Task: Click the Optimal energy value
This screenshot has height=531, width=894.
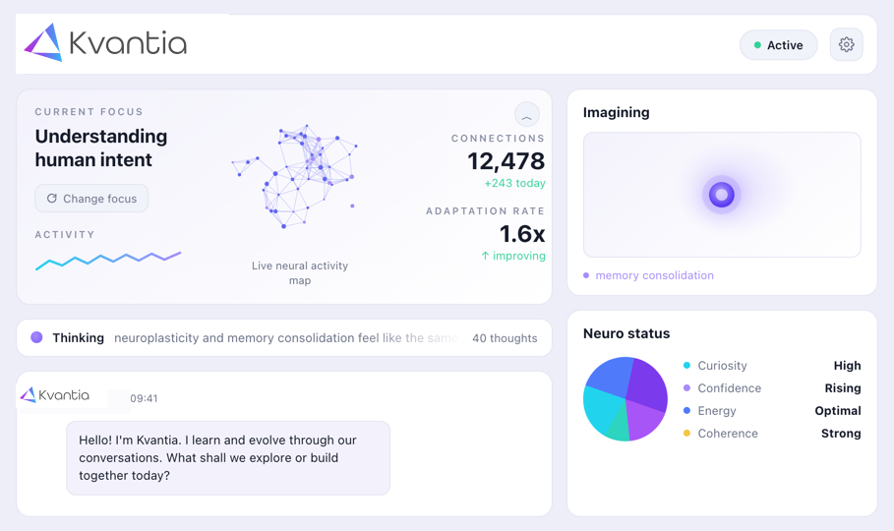Action: coord(838,411)
